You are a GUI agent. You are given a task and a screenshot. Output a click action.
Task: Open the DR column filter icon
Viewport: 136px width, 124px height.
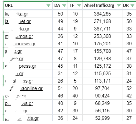coord(132,6)
